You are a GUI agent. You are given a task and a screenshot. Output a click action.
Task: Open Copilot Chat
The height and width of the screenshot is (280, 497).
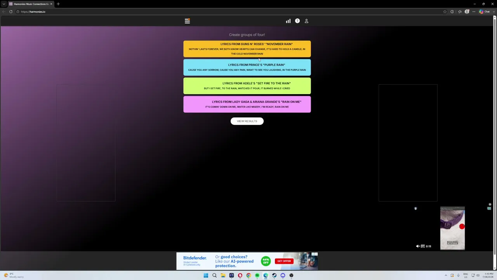485,12
